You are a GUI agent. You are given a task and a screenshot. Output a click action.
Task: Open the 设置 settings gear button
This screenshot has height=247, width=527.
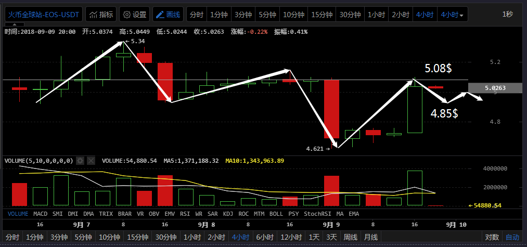click(135, 15)
